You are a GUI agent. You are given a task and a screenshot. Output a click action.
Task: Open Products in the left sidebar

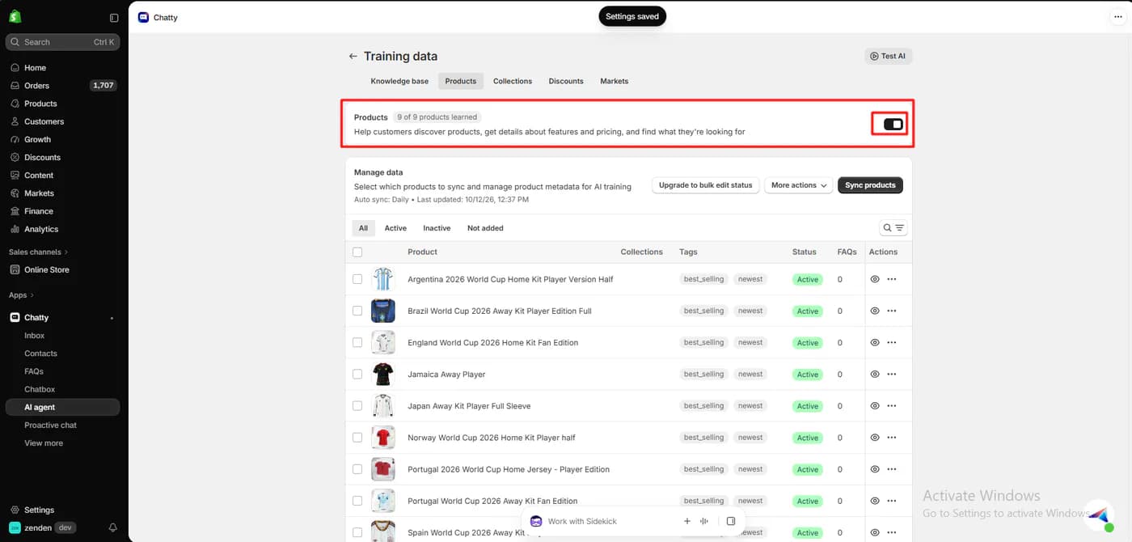pos(40,104)
